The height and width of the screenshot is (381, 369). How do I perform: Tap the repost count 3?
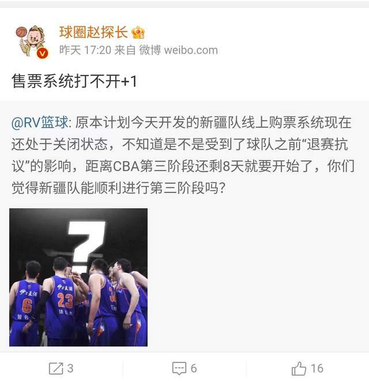(x=70, y=368)
